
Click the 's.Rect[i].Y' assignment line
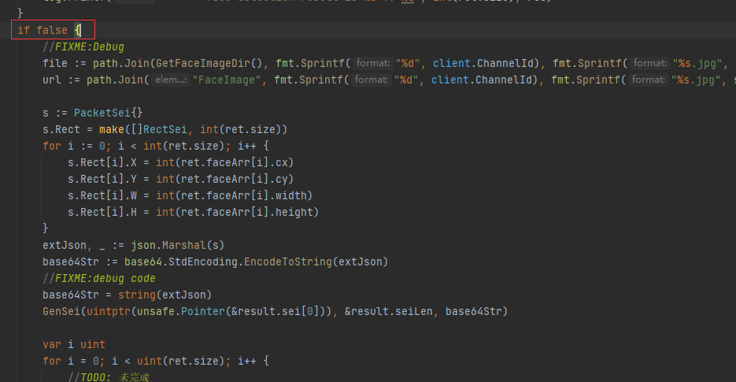(x=181, y=179)
